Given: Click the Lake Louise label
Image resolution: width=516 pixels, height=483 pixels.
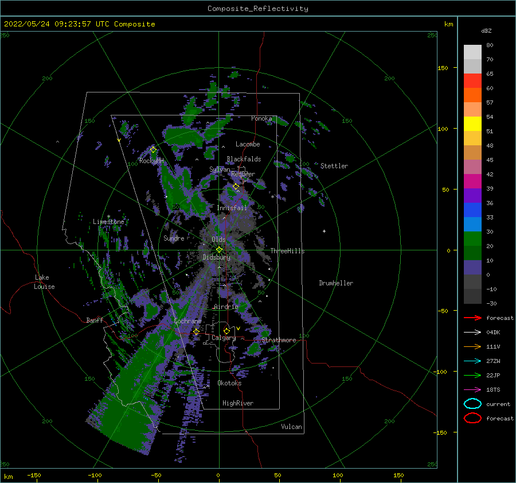Looking at the screenshot, I should tap(44, 282).
